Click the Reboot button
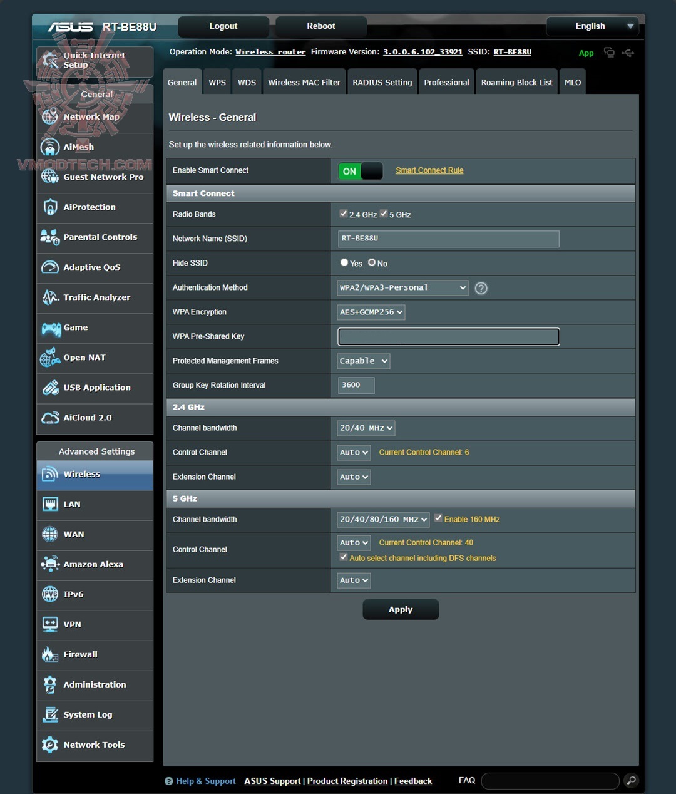The image size is (676, 794). (x=321, y=26)
